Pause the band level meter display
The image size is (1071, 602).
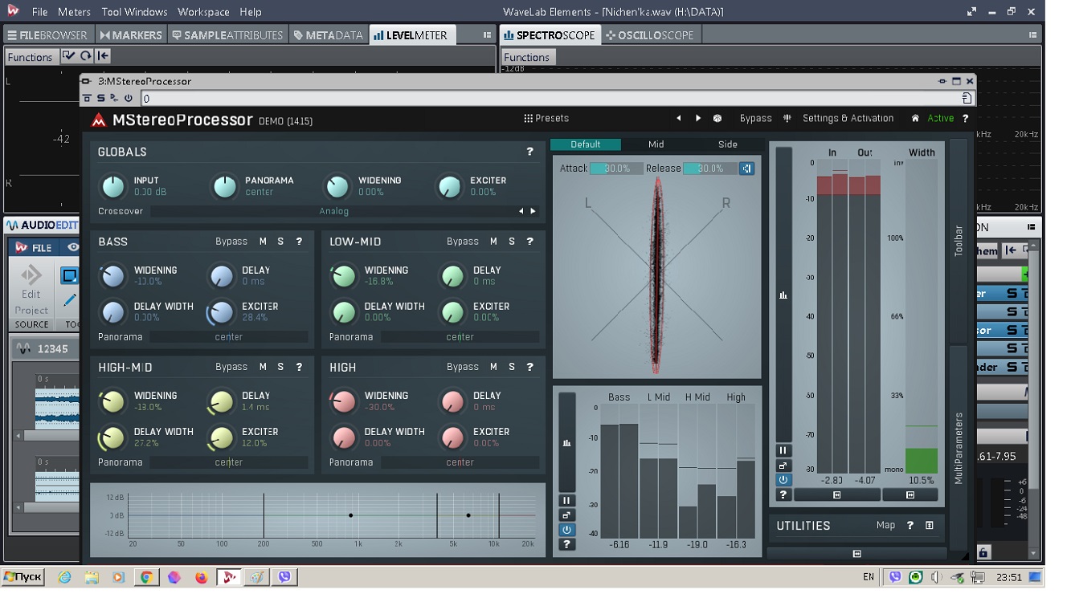pos(567,500)
